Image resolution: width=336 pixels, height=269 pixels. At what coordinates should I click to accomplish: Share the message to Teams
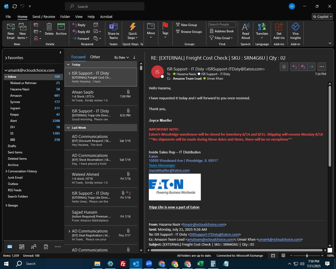point(113,31)
